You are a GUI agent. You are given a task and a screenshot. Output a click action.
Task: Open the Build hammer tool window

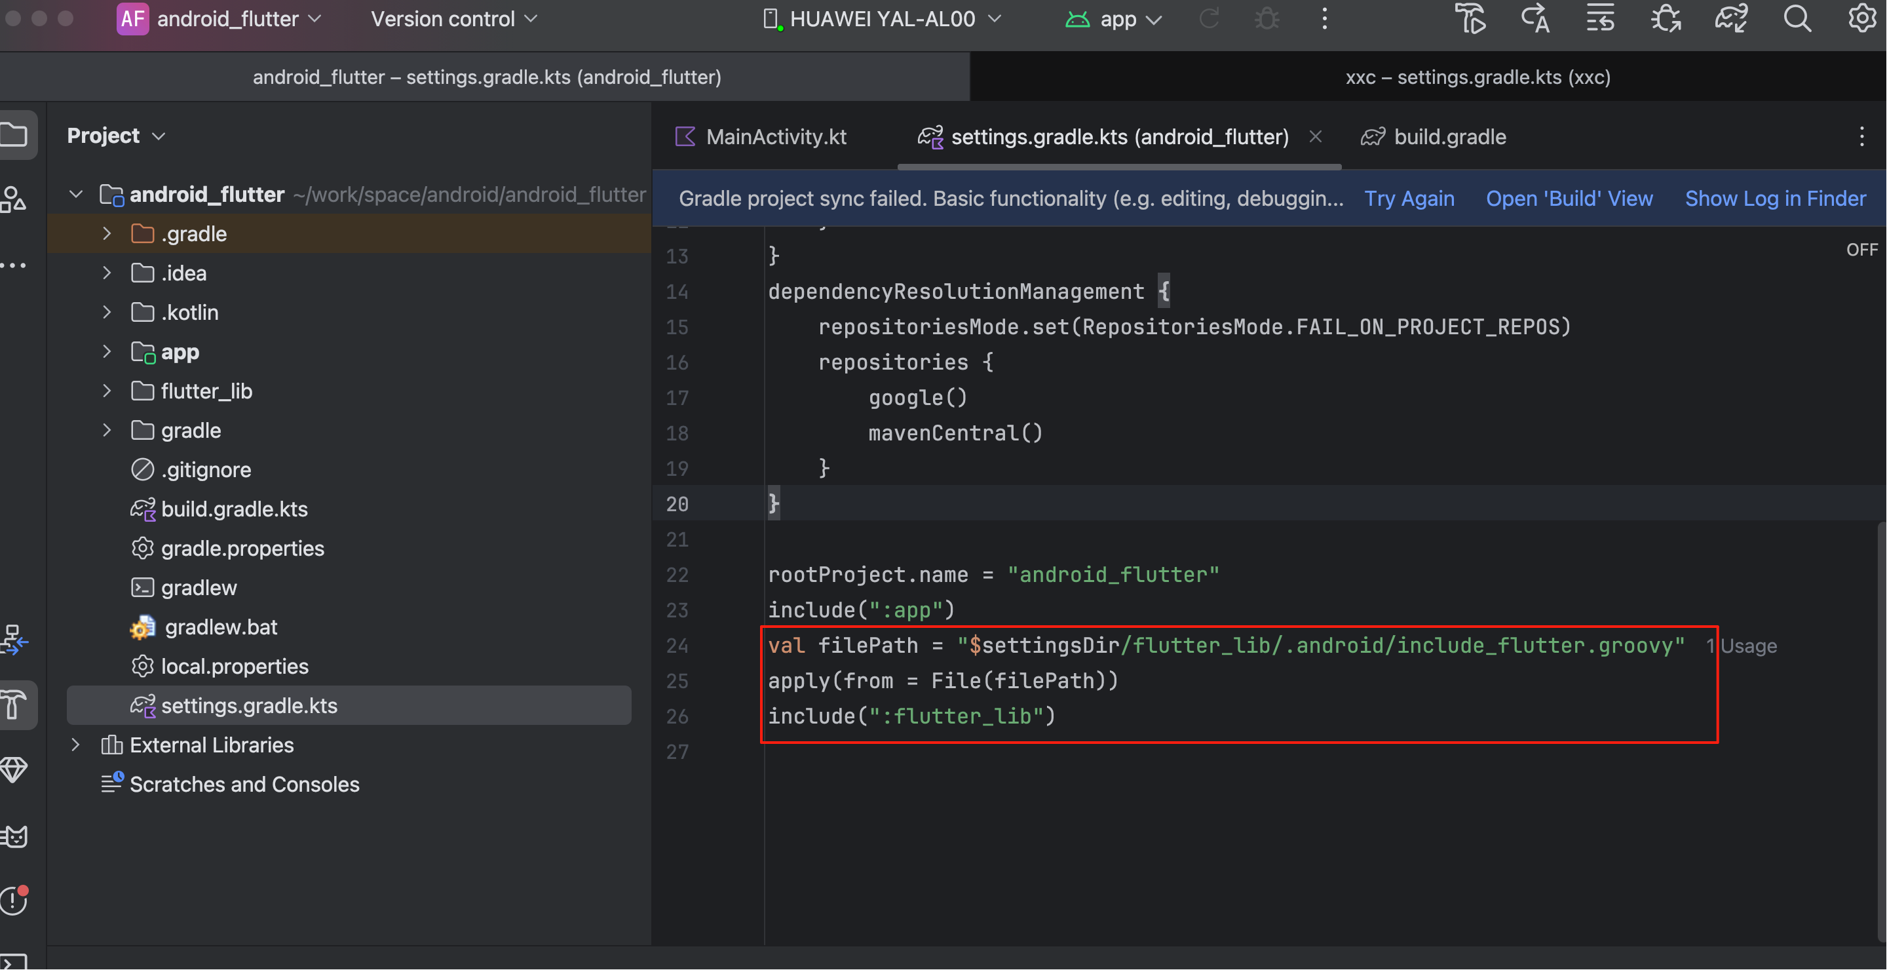14,705
